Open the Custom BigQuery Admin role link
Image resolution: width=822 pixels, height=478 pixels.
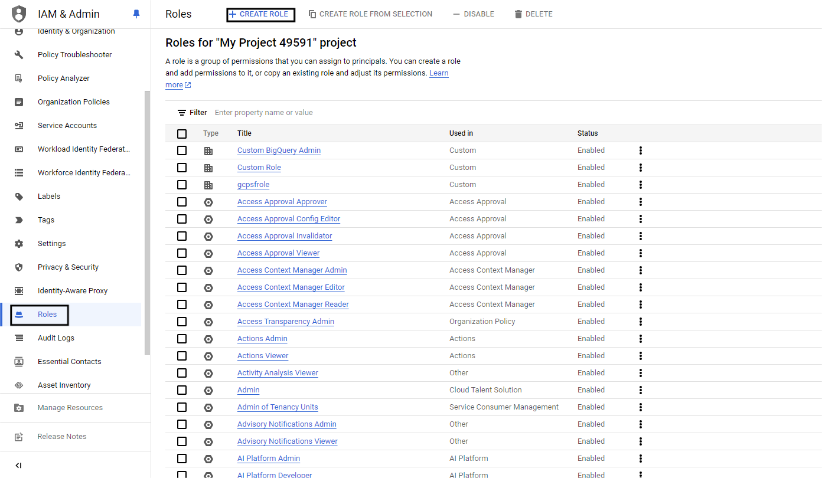click(279, 150)
